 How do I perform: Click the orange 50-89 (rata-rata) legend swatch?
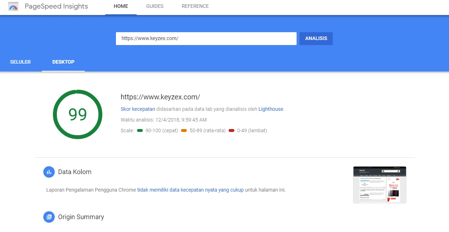[x=184, y=130]
